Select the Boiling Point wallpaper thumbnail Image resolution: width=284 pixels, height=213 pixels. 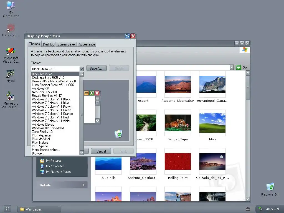coord(178,161)
